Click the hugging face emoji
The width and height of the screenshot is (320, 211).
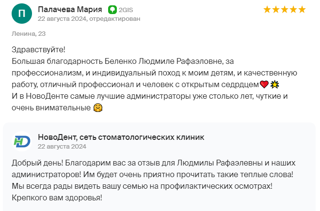98,108
